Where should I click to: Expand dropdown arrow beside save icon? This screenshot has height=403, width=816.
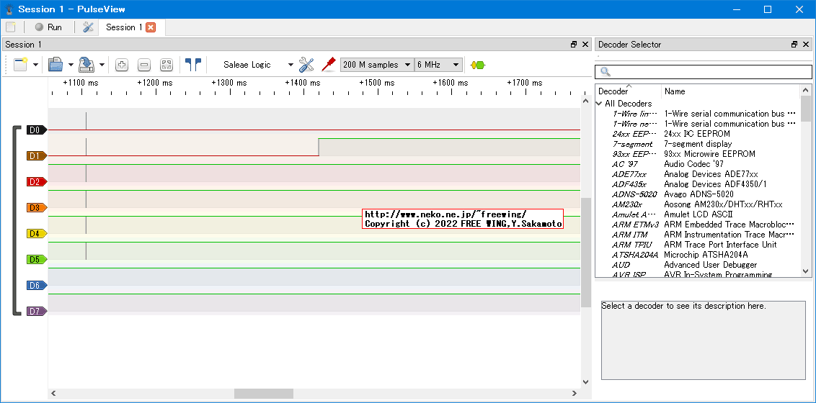102,65
